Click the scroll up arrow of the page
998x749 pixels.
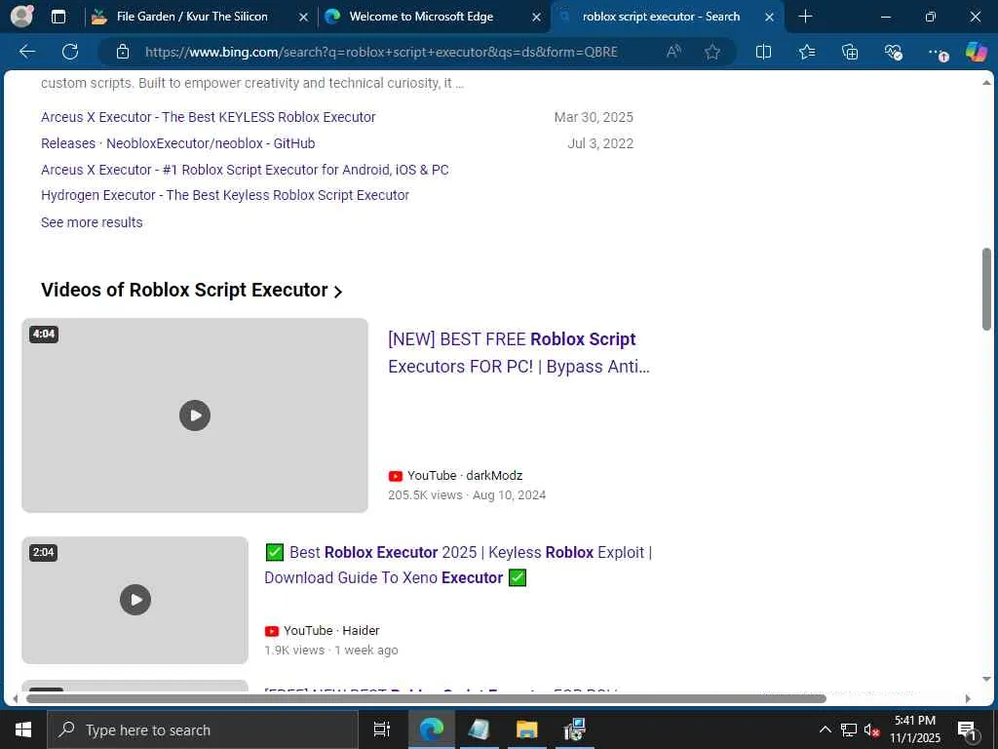(986, 83)
